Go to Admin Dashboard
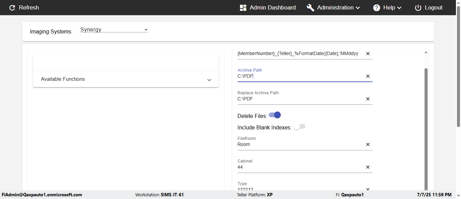 coord(272,8)
